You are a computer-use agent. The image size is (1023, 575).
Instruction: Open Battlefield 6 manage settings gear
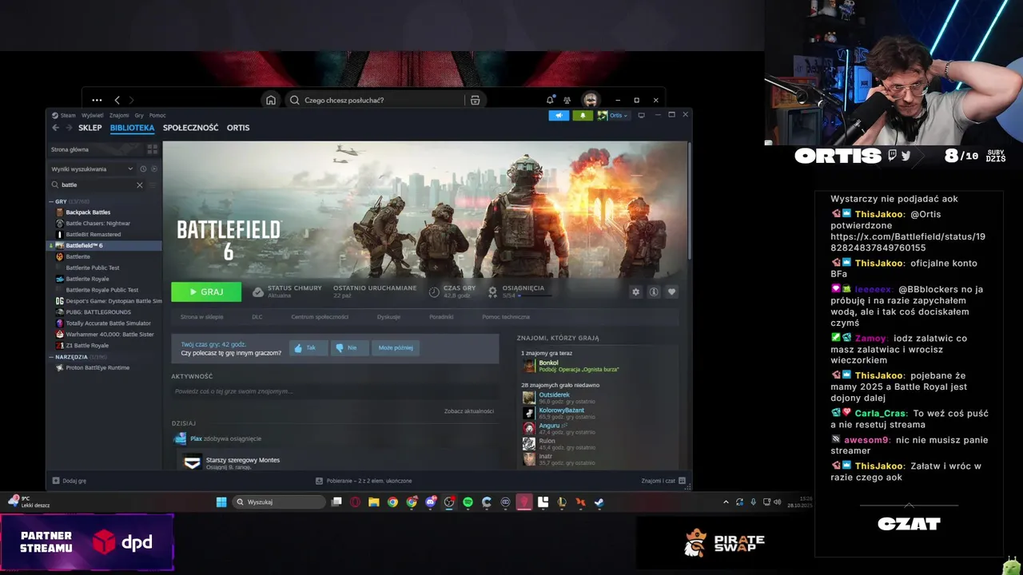pyautogui.click(x=636, y=292)
